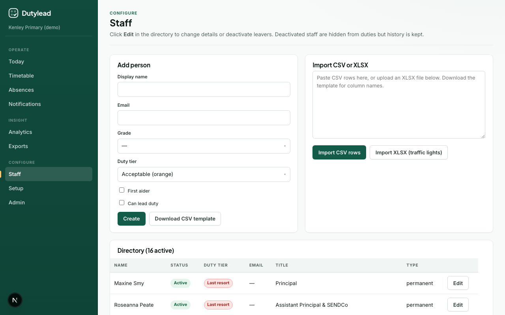Click permanent type for Roseanna Peate
This screenshot has width=505, height=315.
coord(420,305)
